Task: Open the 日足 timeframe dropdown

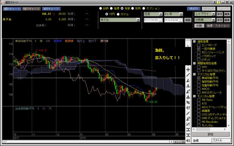Action: [161, 15]
